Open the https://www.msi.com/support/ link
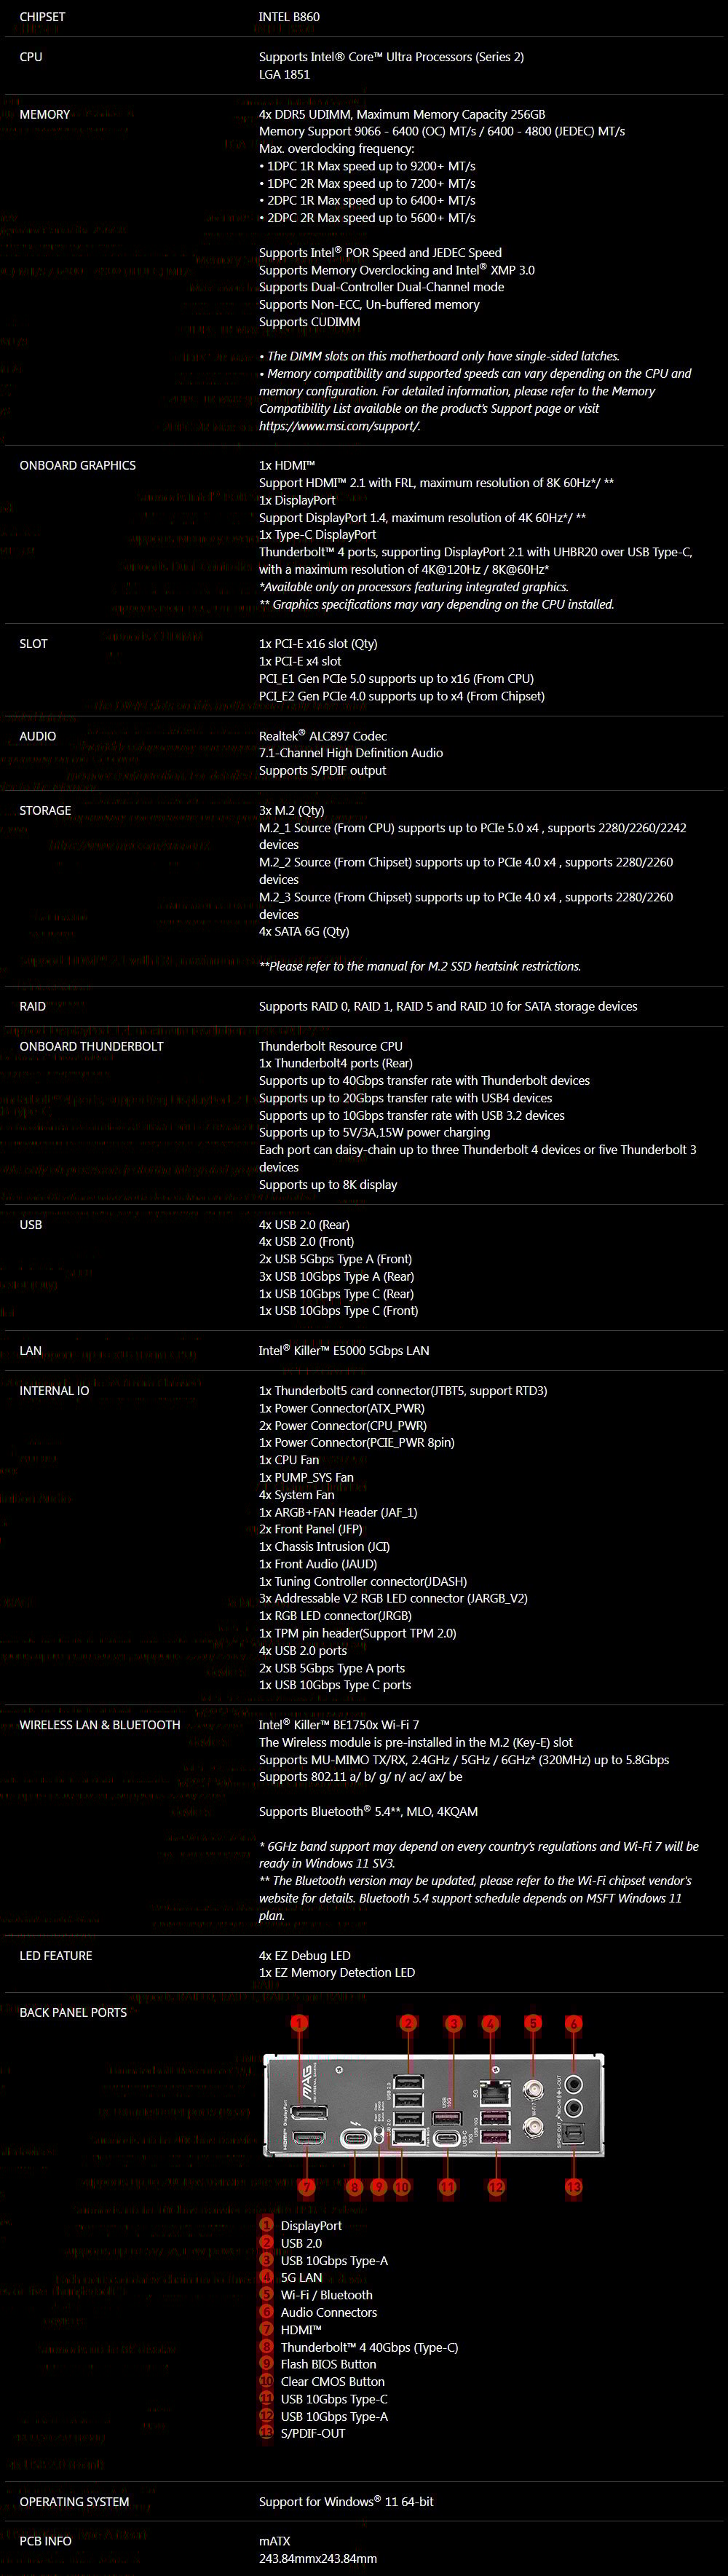Screen dimensions: 728x2576 [x=339, y=426]
